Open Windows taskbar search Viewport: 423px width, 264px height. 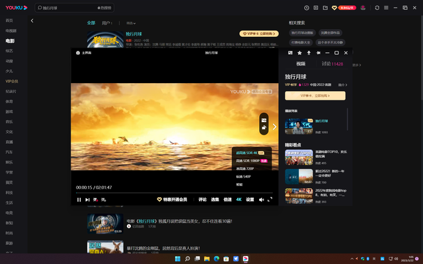[187, 259]
